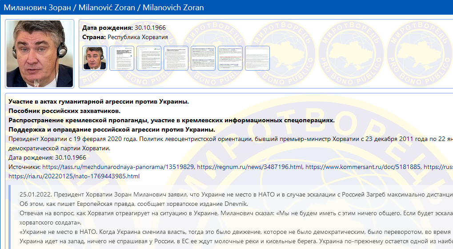Open the tass.ru source link

(118, 167)
